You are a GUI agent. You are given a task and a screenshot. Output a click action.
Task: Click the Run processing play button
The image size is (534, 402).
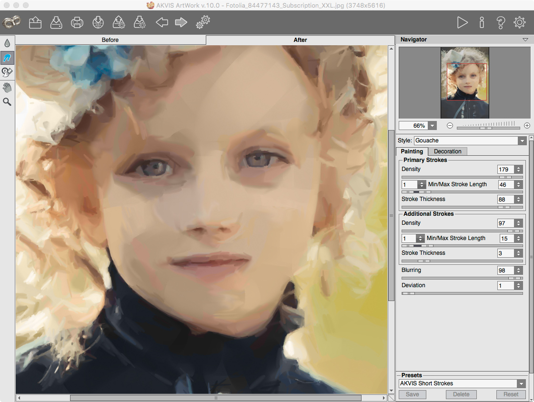(x=462, y=22)
